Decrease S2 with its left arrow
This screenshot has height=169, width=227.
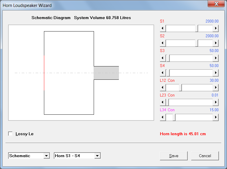point(163,43)
